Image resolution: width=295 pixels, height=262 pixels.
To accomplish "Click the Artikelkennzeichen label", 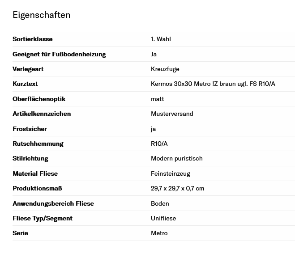I will coord(42,114).
